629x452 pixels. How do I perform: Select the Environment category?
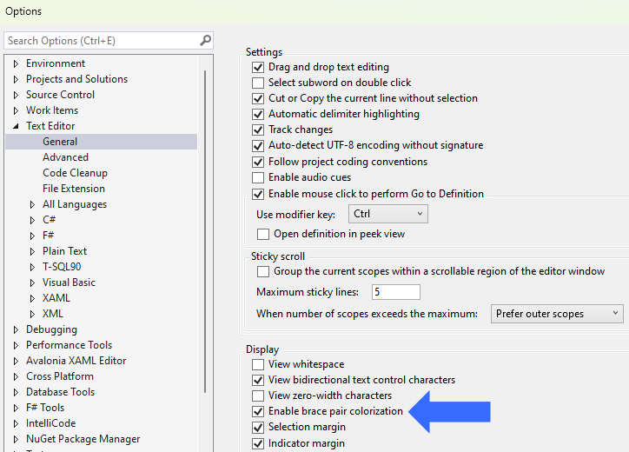tap(56, 63)
